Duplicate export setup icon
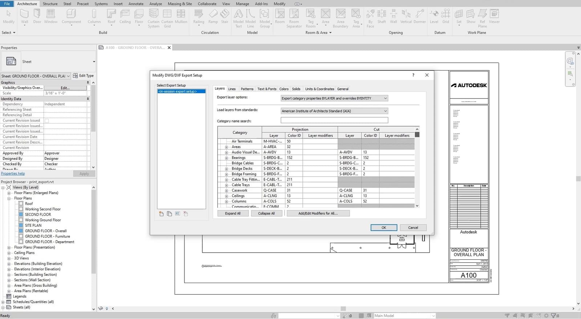This screenshot has height=319, width=581. click(x=169, y=214)
